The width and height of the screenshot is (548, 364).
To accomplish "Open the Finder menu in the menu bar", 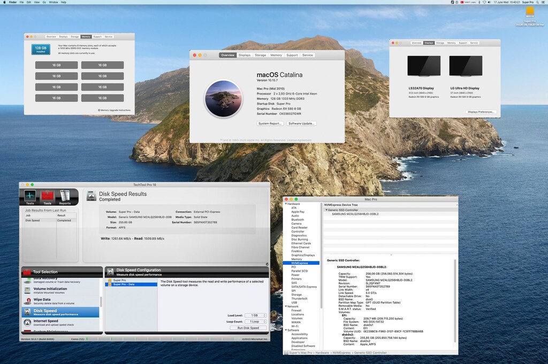I will point(13,2).
